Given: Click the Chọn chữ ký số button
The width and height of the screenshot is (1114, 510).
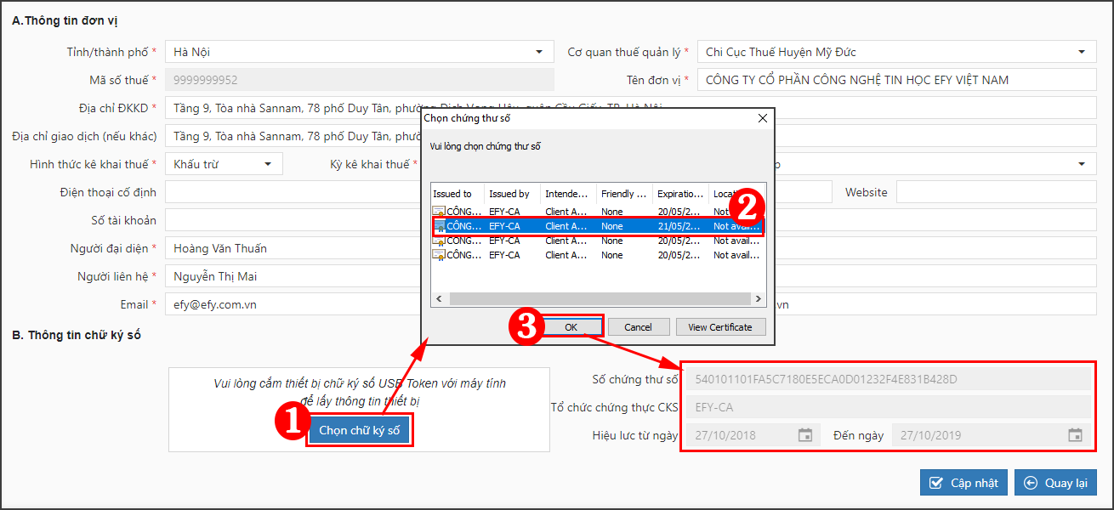Looking at the screenshot, I should pos(359,431).
